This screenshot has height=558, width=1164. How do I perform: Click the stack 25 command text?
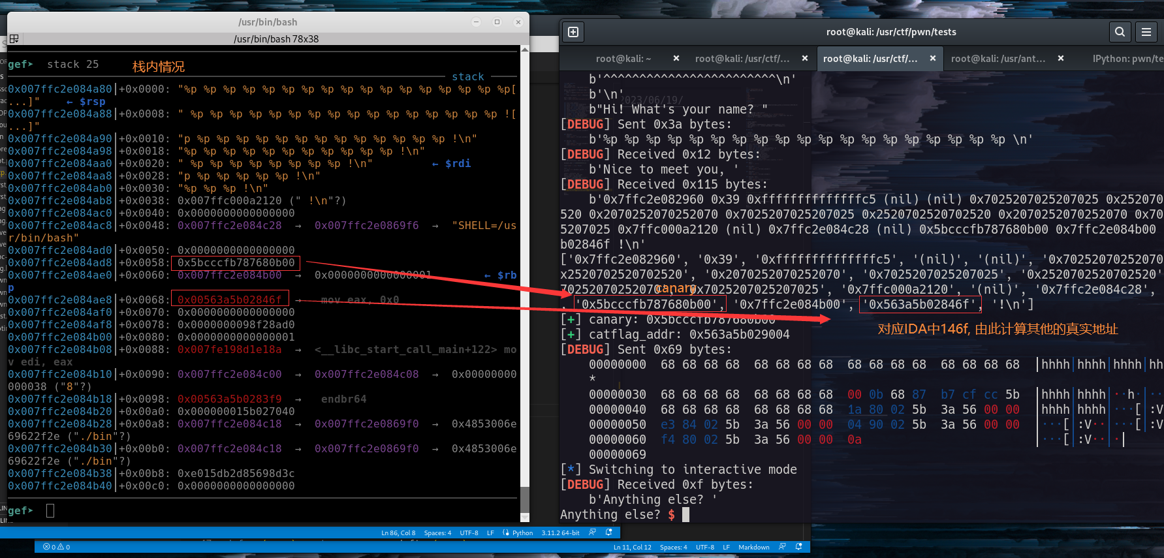tap(72, 65)
